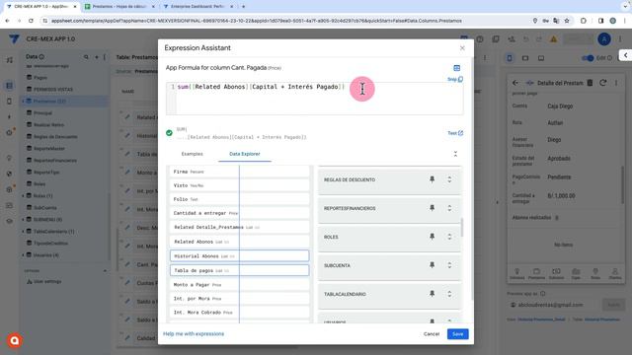Select the tablet preview icon
The height and width of the screenshot is (355, 632).
pyautogui.click(x=525, y=58)
